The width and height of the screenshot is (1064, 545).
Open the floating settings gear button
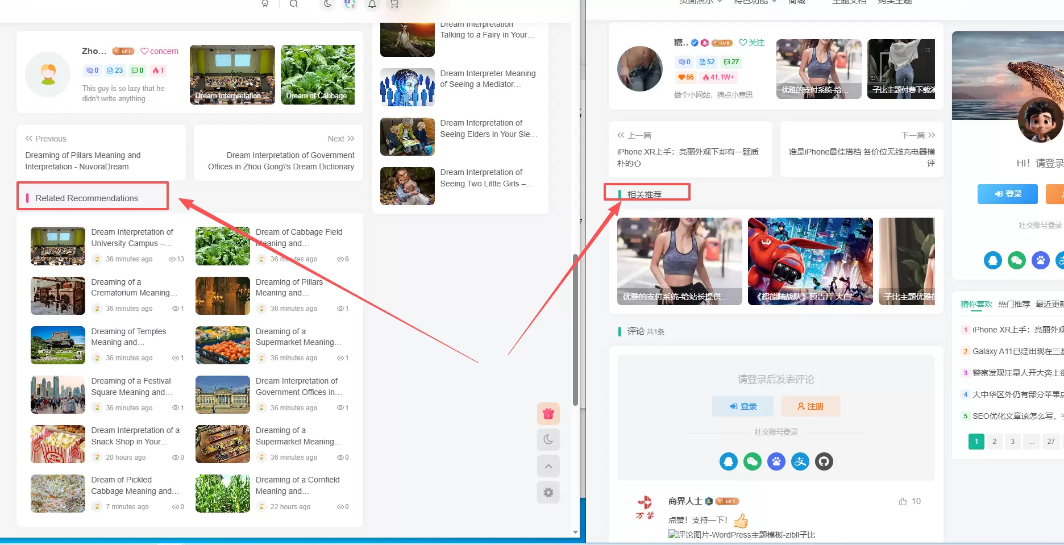[548, 492]
